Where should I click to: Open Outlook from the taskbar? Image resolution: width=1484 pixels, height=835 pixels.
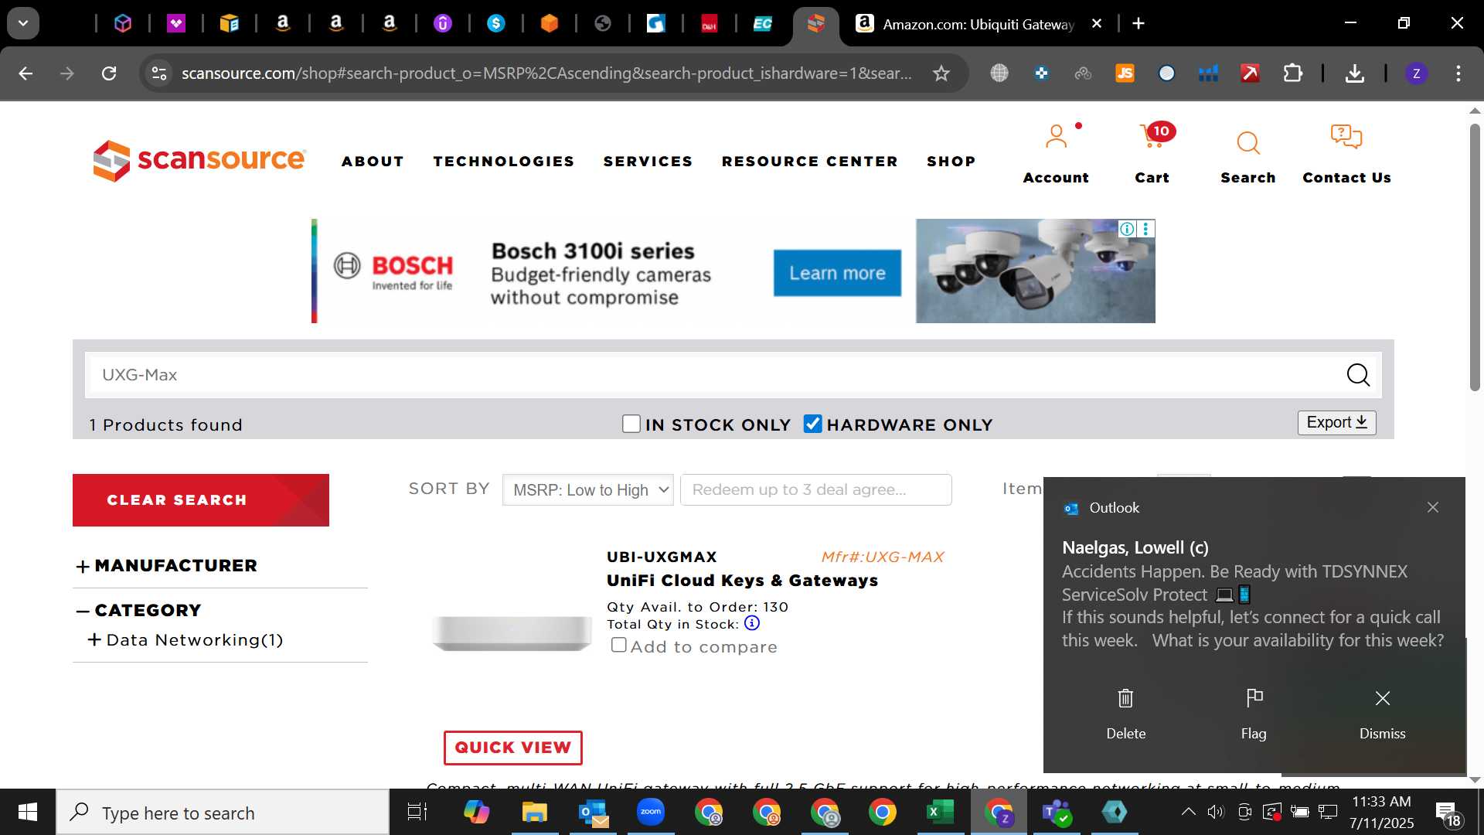593,812
